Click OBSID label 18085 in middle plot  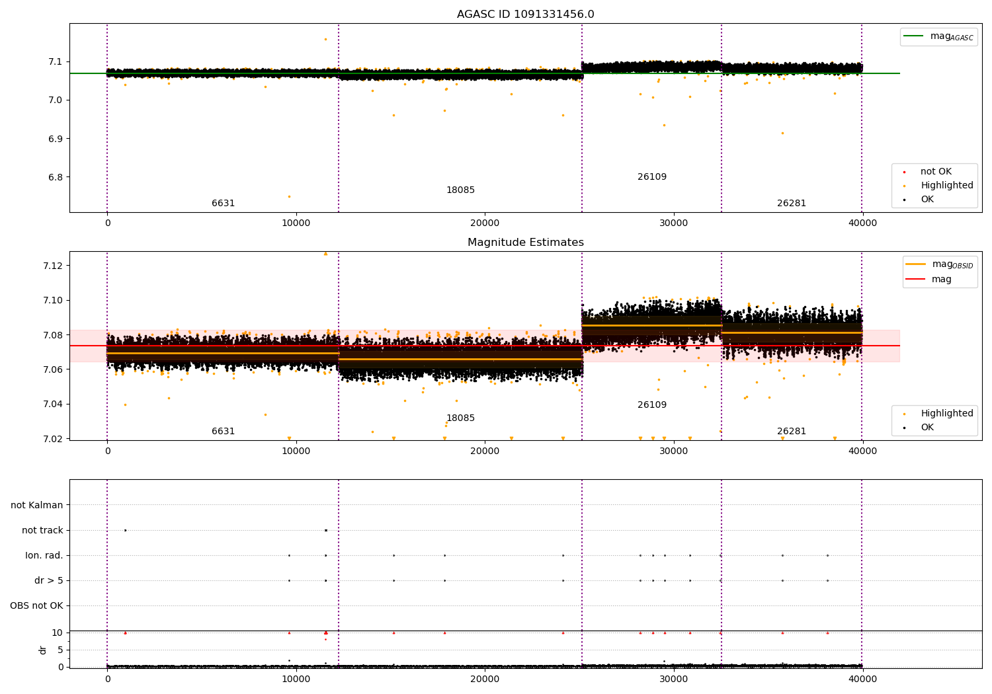tap(460, 418)
